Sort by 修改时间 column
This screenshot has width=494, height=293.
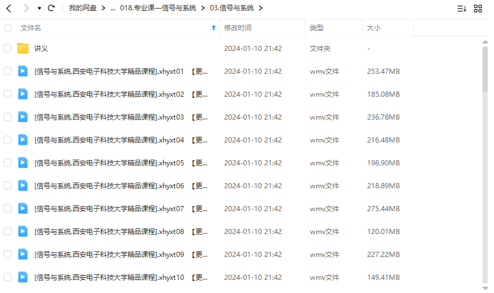[238, 28]
